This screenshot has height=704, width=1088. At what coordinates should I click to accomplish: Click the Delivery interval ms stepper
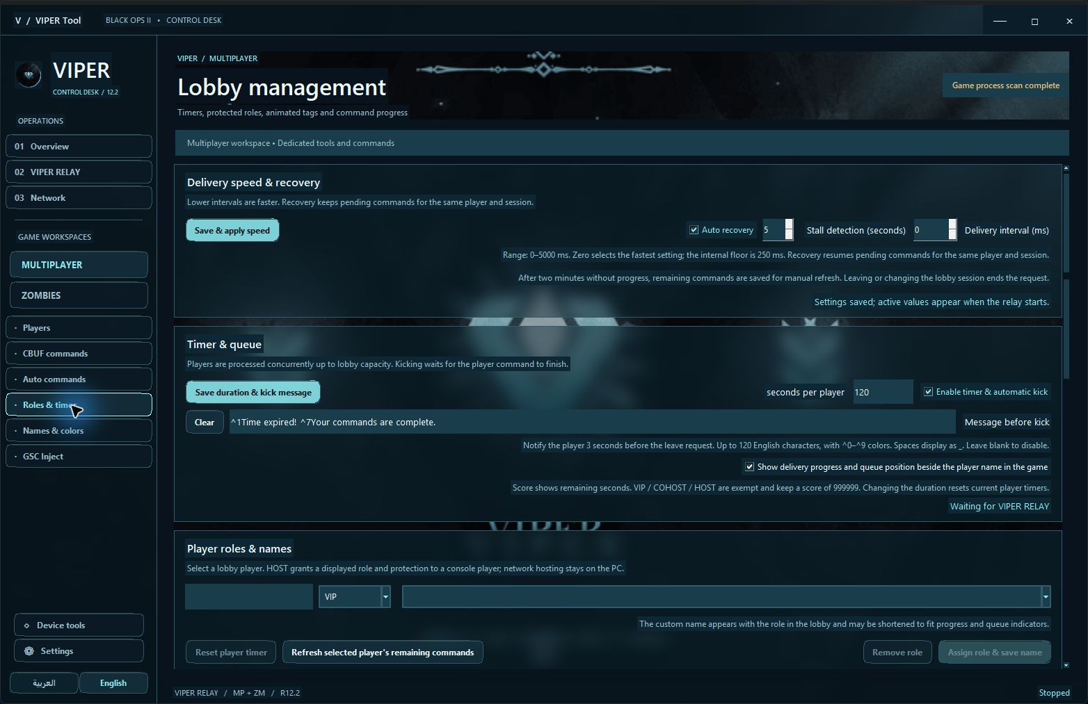[952, 229]
